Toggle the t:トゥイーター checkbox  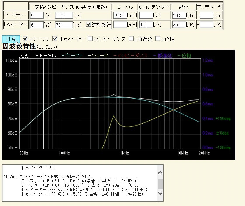55,38
